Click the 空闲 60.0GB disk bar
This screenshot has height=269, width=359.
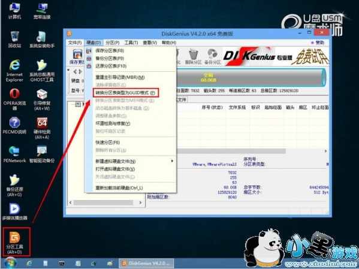tap(251, 77)
